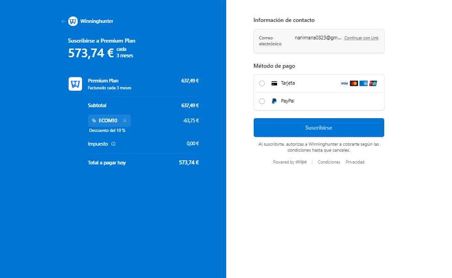Click the 'Tarjeta' payment method label

288,83
